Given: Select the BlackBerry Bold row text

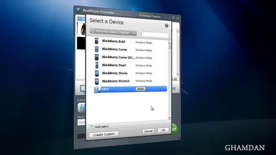Looking at the screenshot, I should click(x=113, y=41).
